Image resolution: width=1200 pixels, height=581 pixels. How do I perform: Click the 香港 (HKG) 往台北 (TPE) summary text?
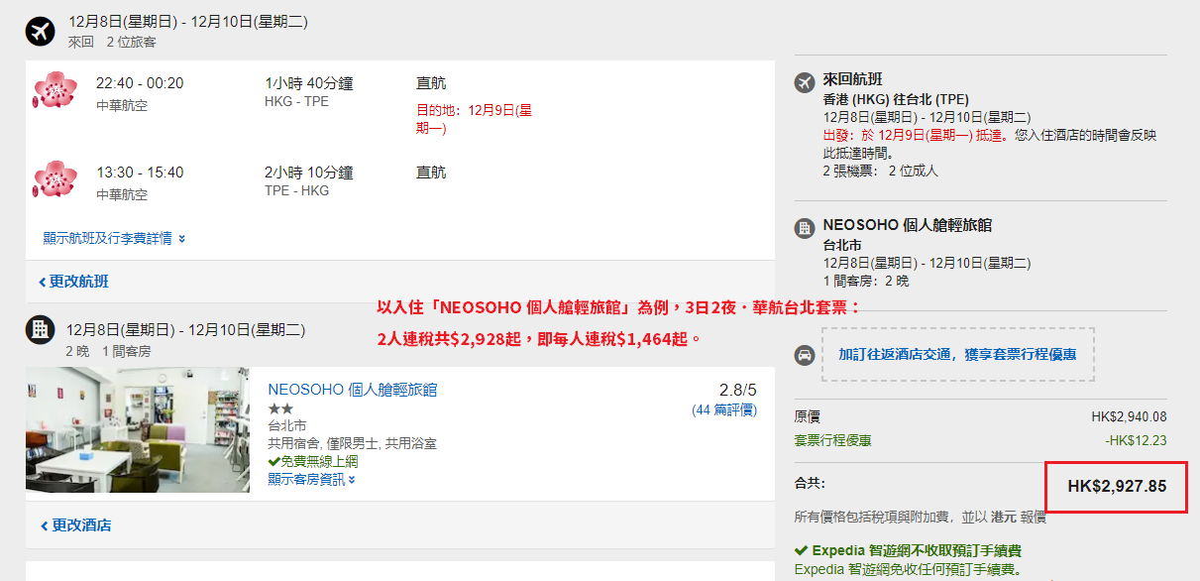coord(896,100)
